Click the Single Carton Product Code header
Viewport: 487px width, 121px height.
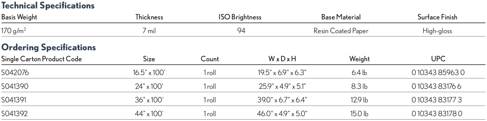tap(41, 59)
